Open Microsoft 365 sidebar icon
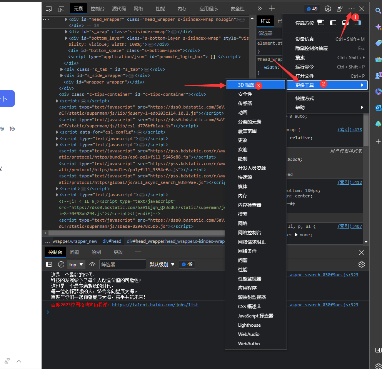382x369 pixels. point(379,92)
